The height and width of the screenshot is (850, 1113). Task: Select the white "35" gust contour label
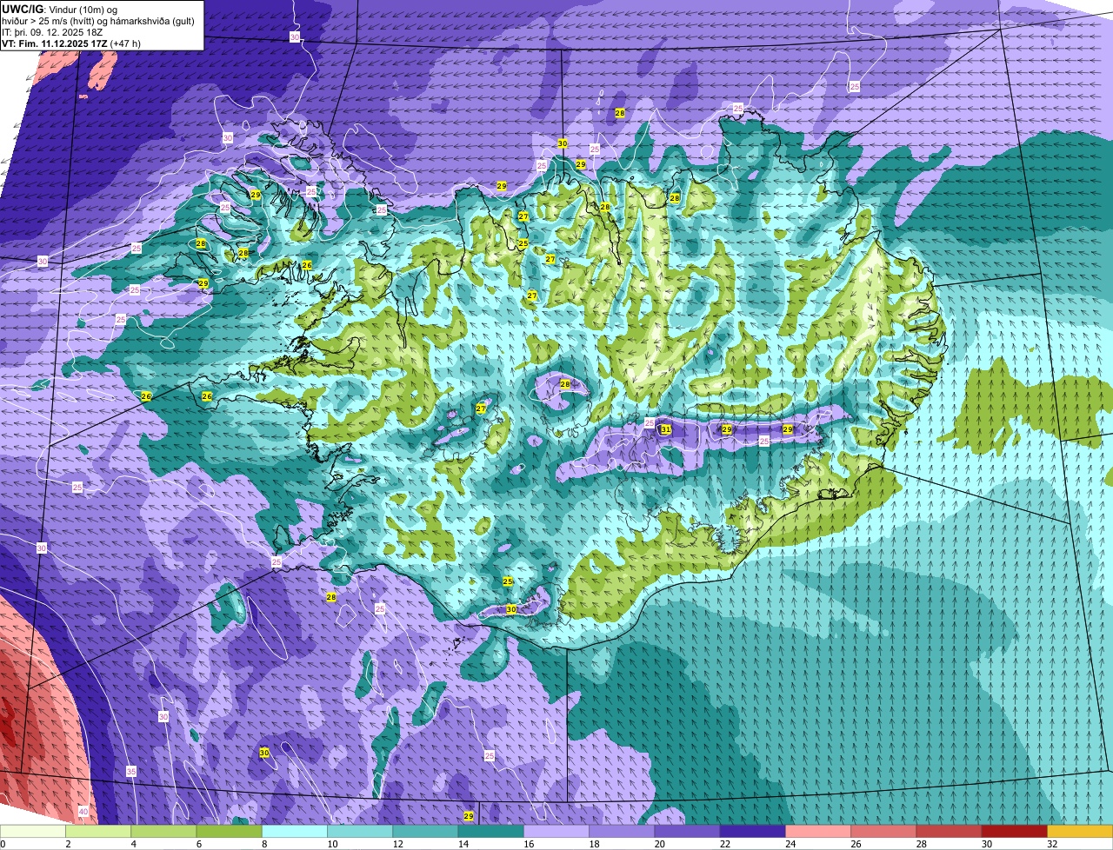coord(131,771)
